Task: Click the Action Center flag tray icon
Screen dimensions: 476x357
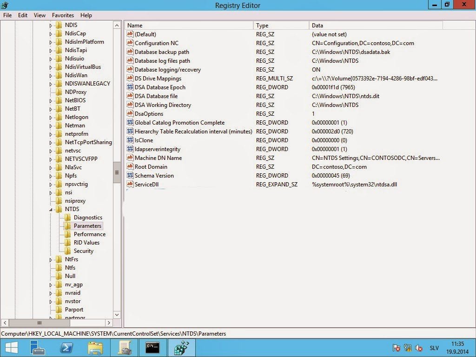Action: [x=397, y=348]
